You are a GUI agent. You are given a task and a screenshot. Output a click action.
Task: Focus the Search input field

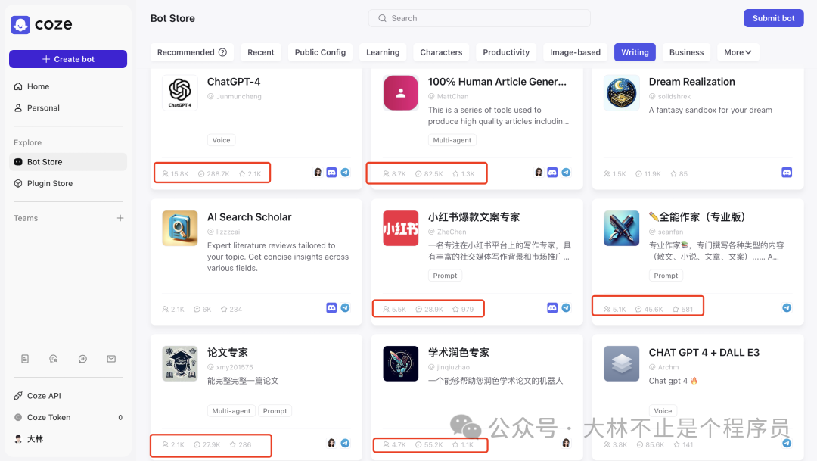[x=480, y=18]
